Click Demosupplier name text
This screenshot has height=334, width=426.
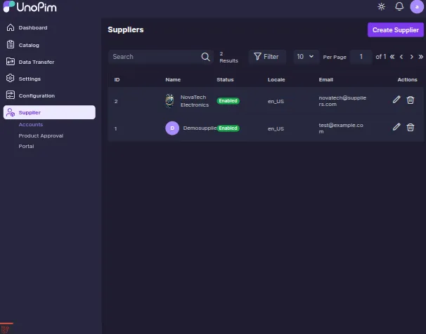click(x=200, y=128)
